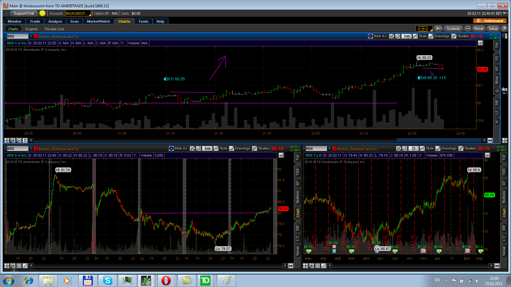Select the Prophet sub-tab
The height and width of the screenshot is (287, 511).
31,29
